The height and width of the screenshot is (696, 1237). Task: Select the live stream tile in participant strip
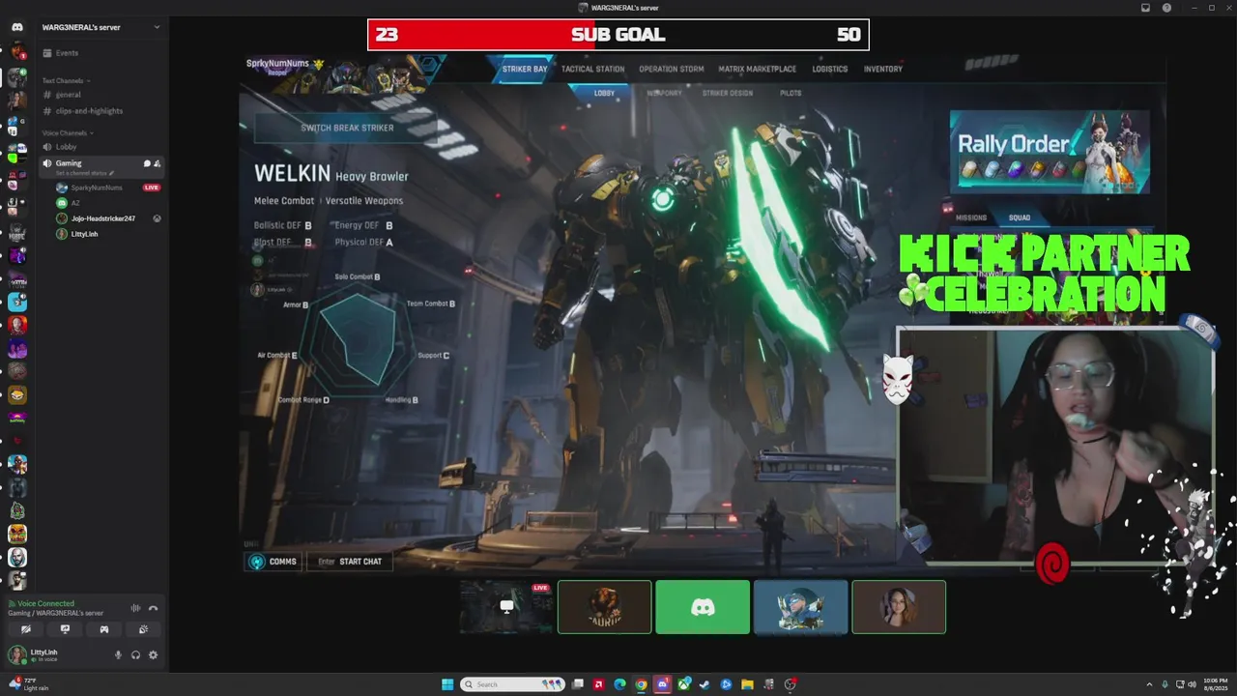[506, 607]
